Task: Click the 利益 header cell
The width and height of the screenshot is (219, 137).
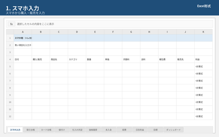Action: tap(203, 59)
